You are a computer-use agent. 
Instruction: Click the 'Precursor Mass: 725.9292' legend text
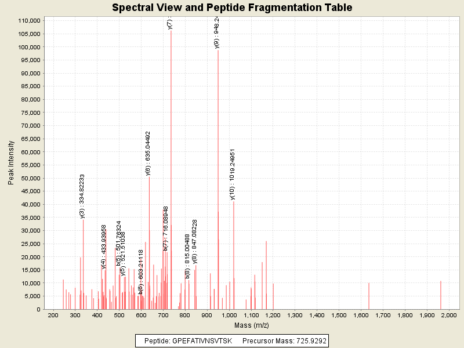click(x=284, y=341)
